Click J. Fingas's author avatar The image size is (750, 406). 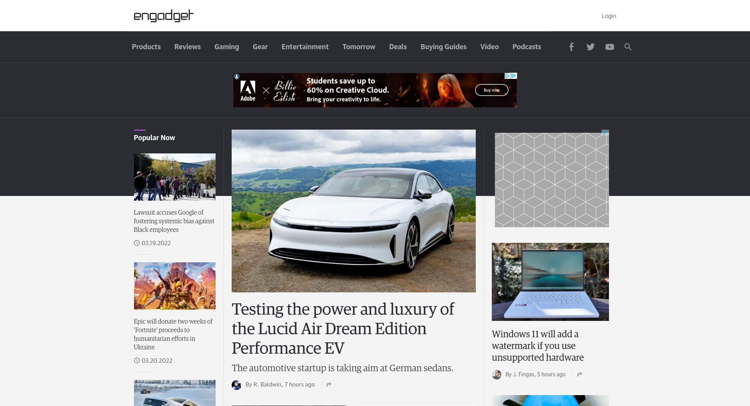[496, 375]
